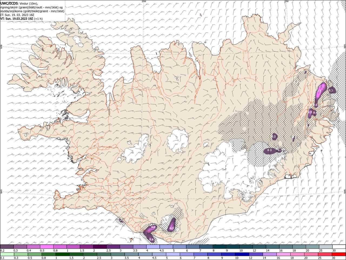The image size is (346, 260).
Task: Click upper legend dark purple swatch above 2
Action: tap(100, 247)
